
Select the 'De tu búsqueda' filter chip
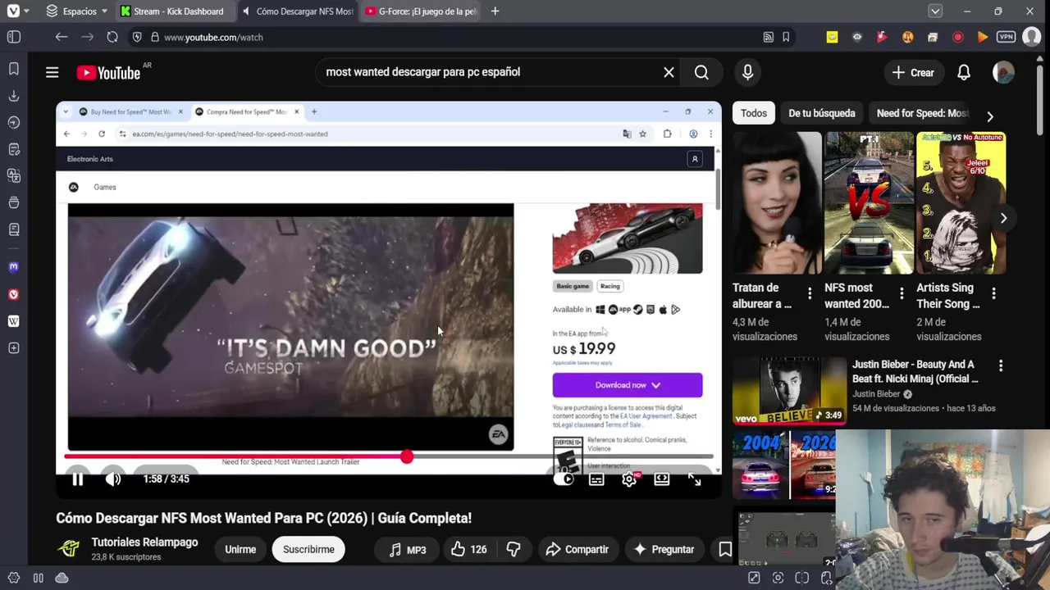click(822, 113)
